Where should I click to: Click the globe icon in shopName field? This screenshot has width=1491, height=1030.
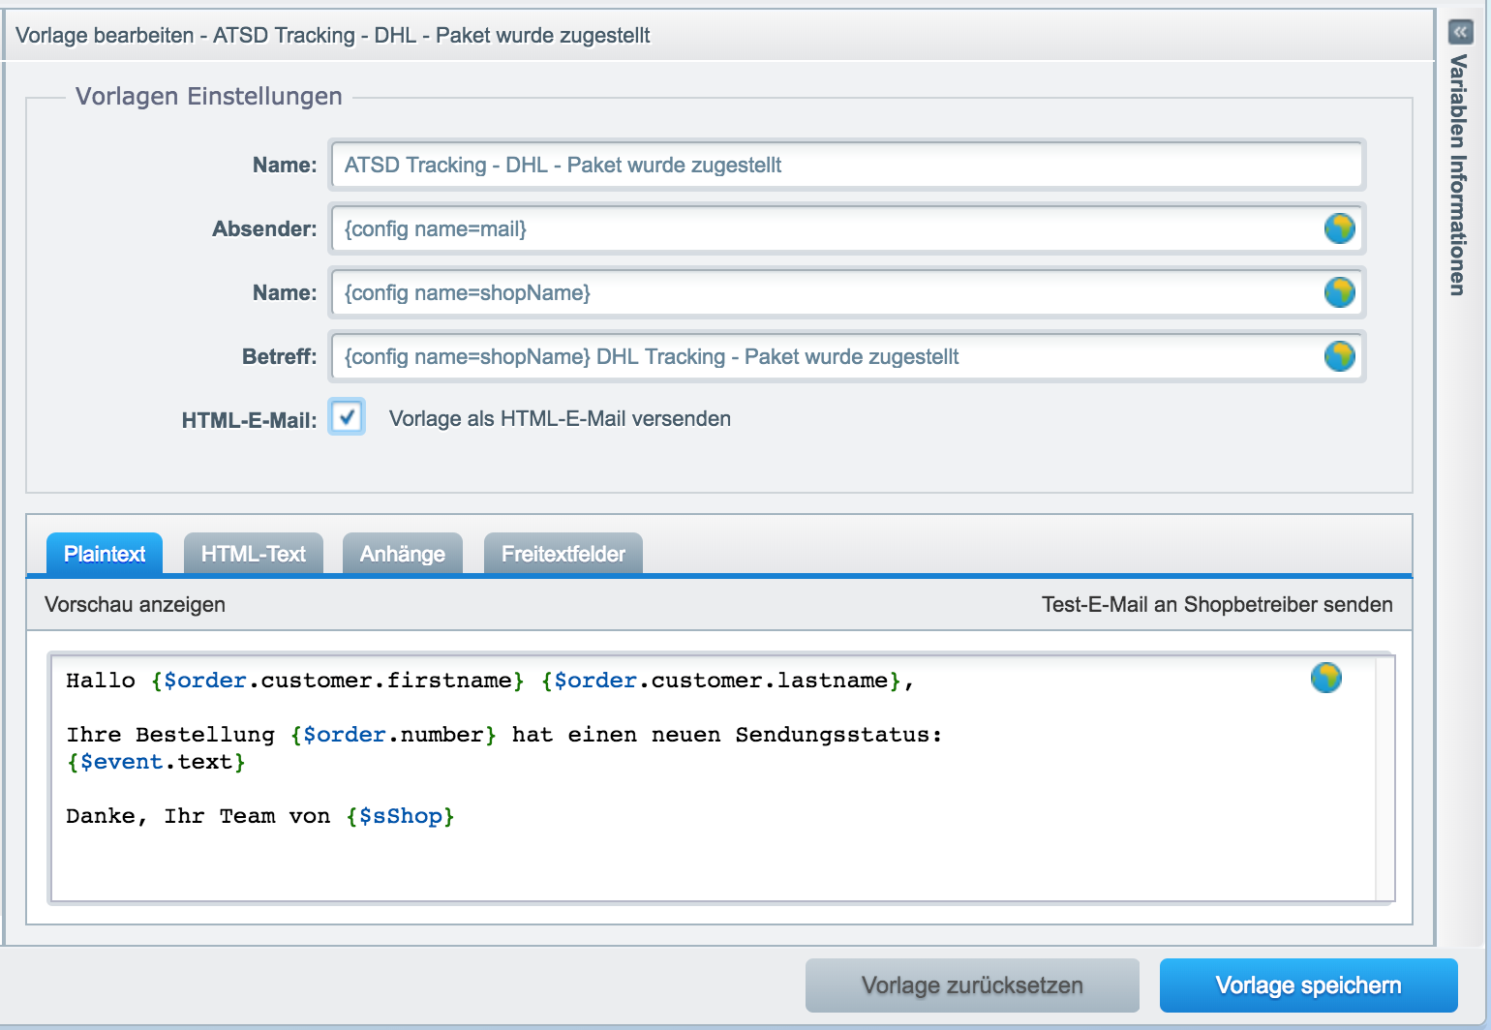[x=1339, y=292]
